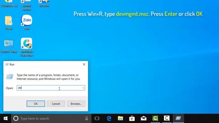219x123 pixels.
Task: Launch the Zalo desktop shortcut
Action: coord(26,22)
